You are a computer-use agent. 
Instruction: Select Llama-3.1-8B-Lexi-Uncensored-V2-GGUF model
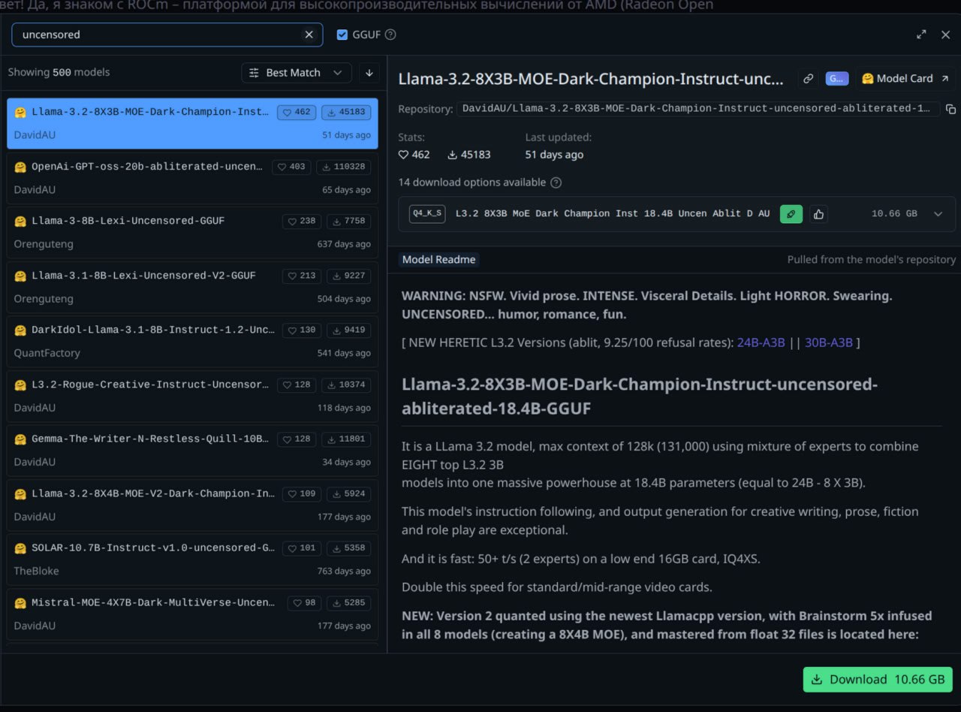tap(143, 276)
